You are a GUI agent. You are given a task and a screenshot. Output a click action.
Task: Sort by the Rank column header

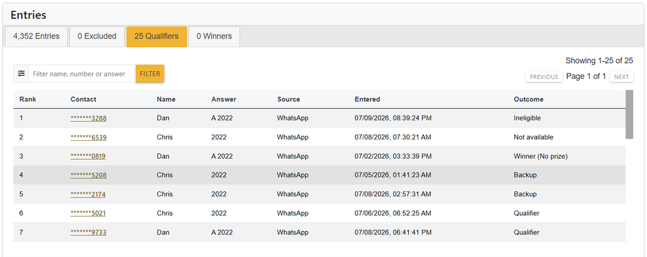coord(28,99)
